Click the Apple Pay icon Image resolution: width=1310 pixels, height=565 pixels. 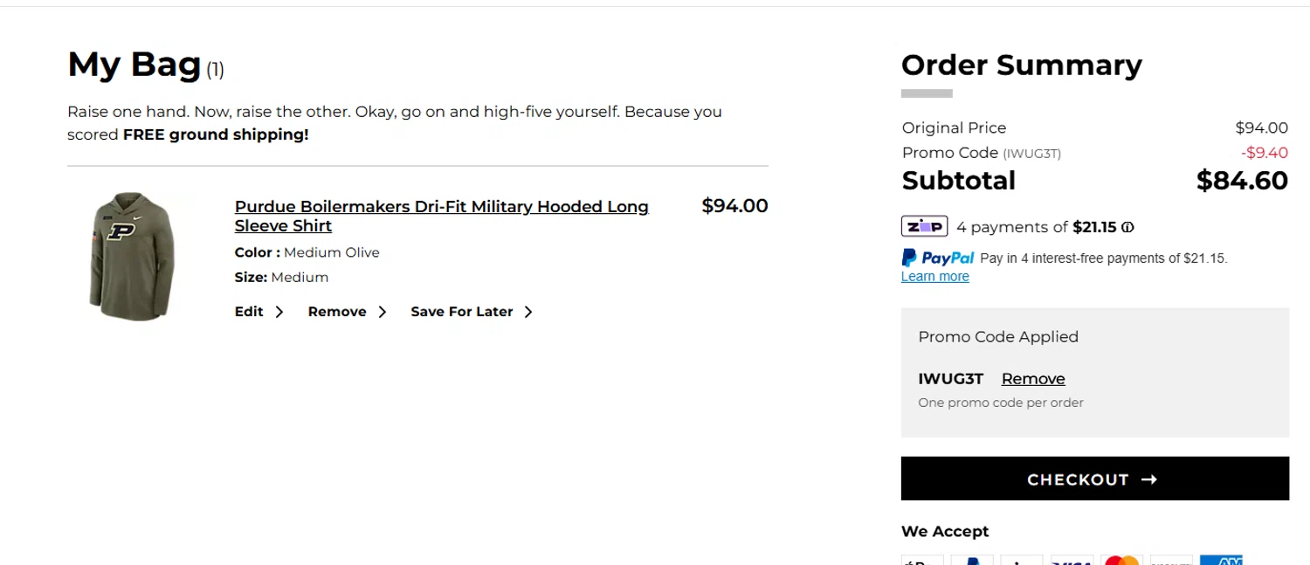click(922, 560)
